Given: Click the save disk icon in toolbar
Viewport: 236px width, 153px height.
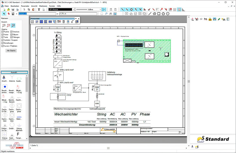Looking at the screenshot, I should tap(13, 9).
